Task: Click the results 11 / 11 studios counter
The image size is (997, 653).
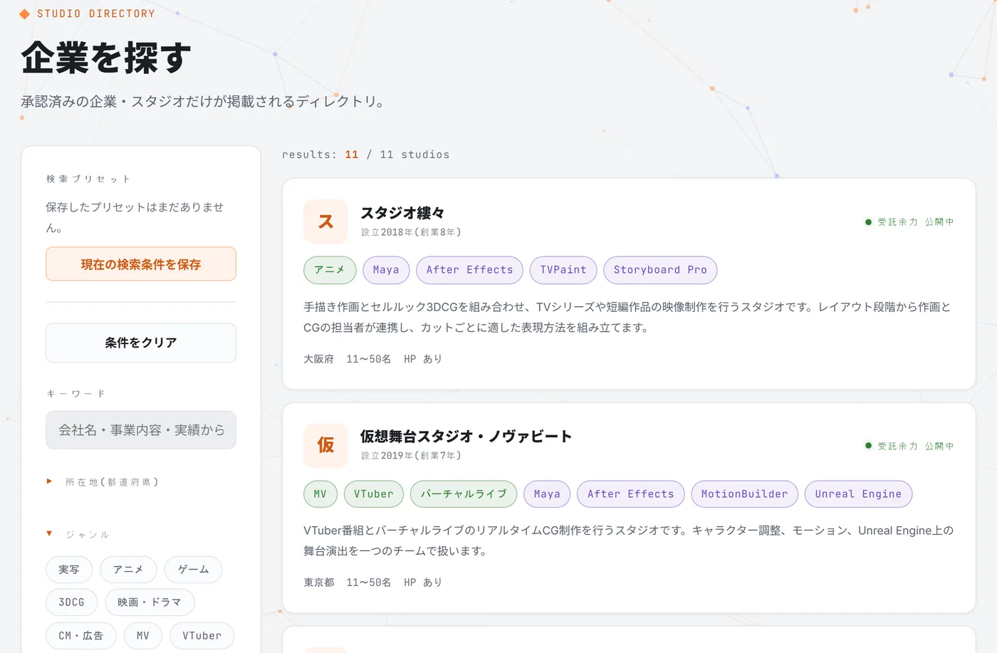Action: tap(366, 155)
